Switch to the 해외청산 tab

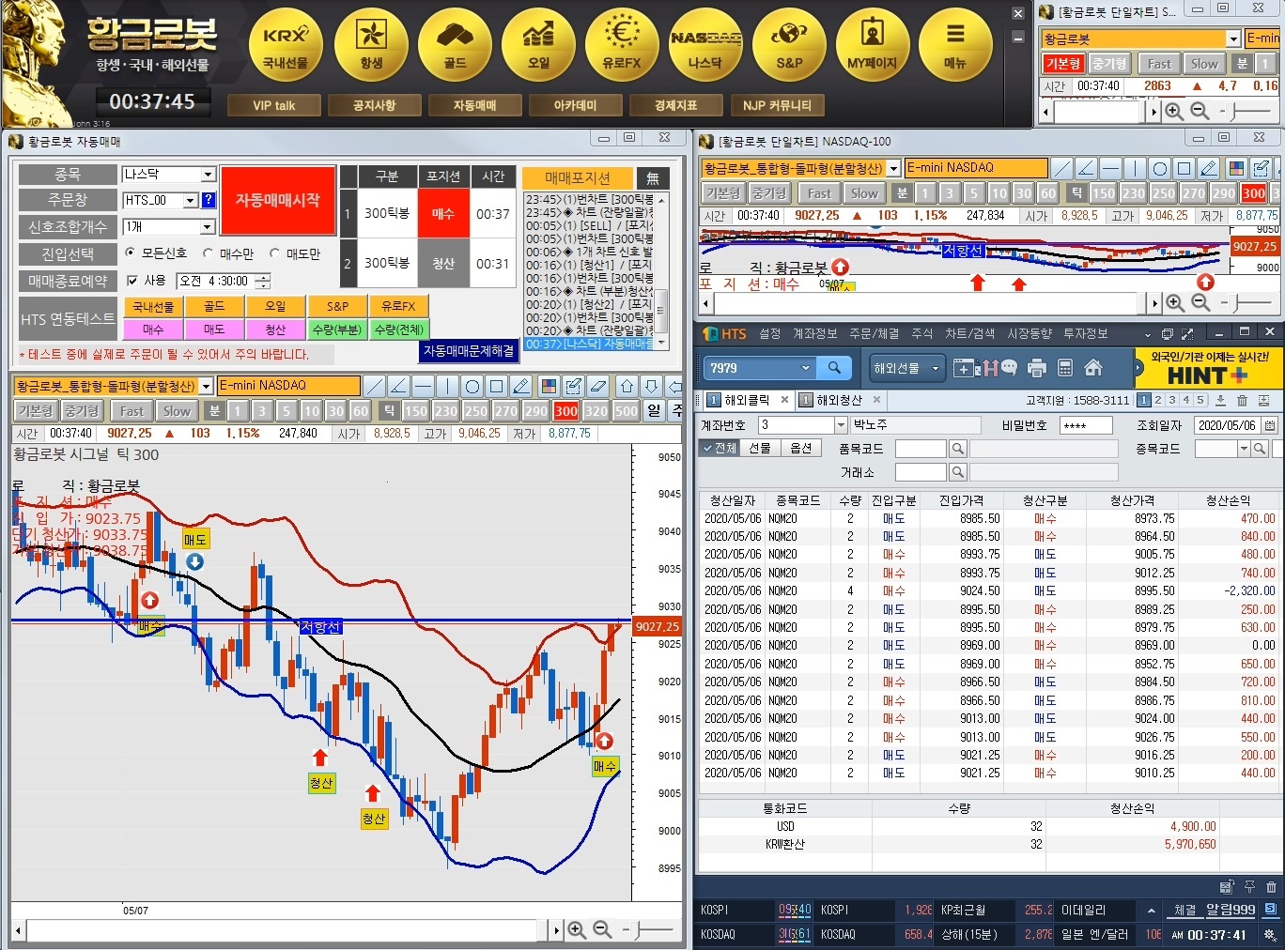pyautogui.click(x=839, y=400)
